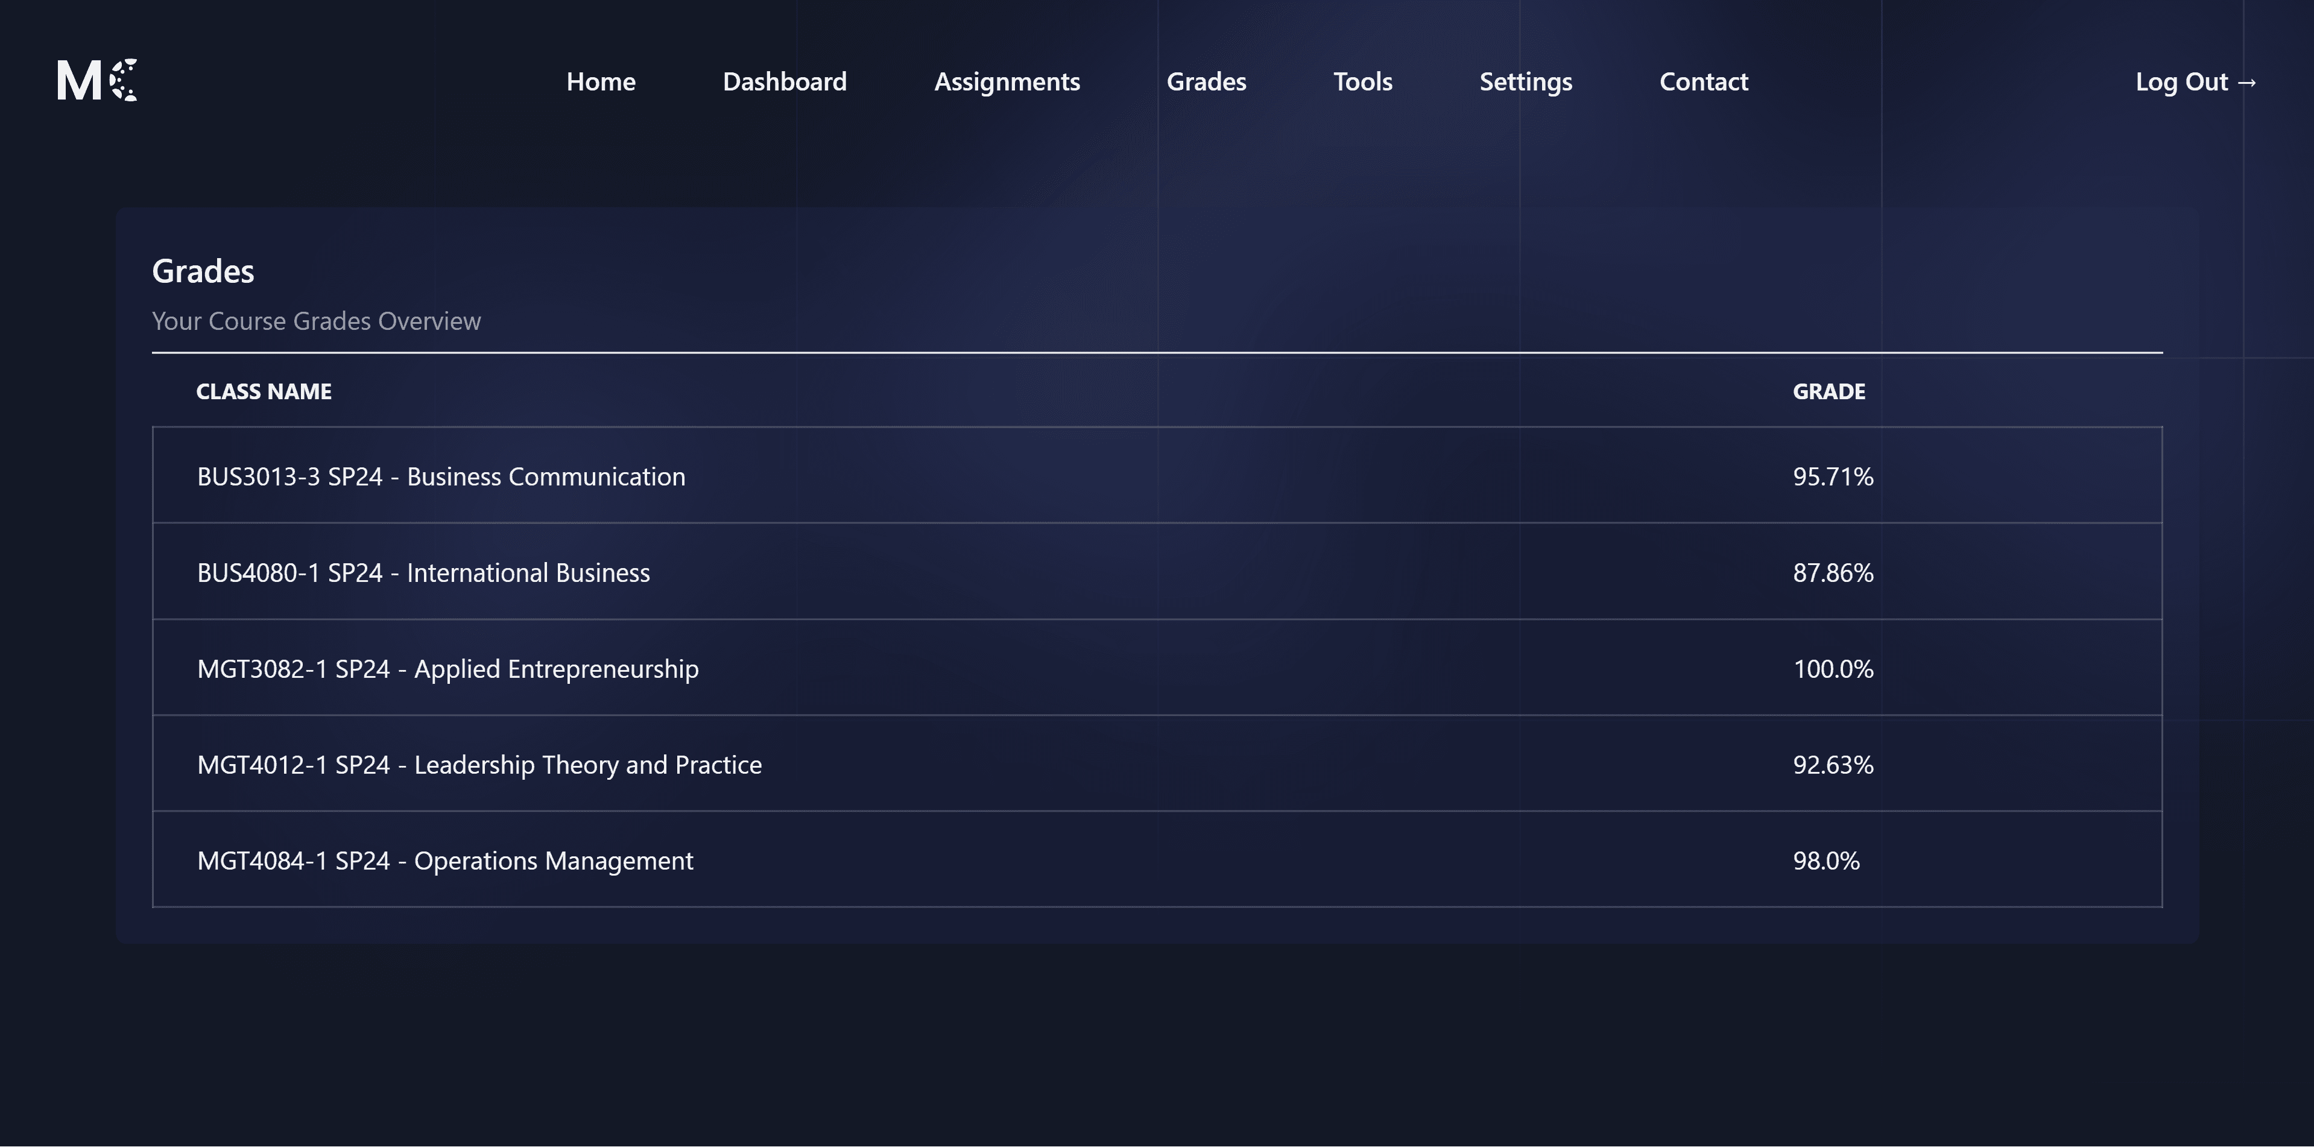This screenshot has height=1147, width=2314.
Task: Go to the Dashboard page
Action: tap(784, 82)
